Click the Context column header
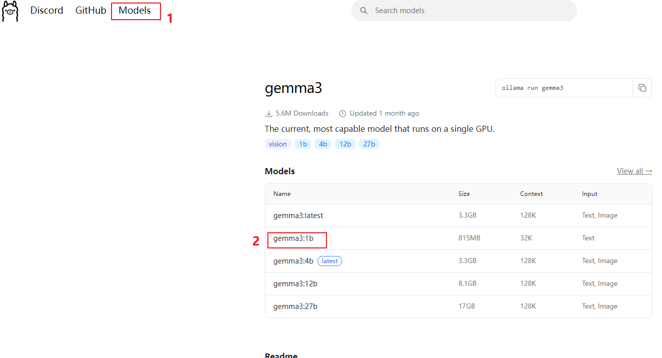The image size is (662, 358). pos(531,194)
